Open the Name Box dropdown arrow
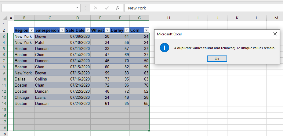The image size is (283, 136). (78, 8)
